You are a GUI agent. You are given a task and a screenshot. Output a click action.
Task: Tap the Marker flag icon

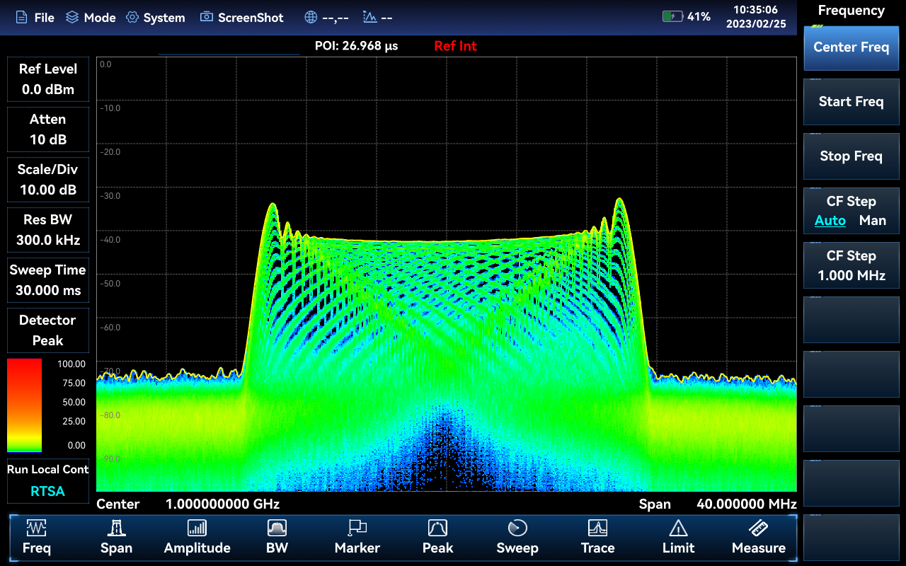(x=357, y=528)
